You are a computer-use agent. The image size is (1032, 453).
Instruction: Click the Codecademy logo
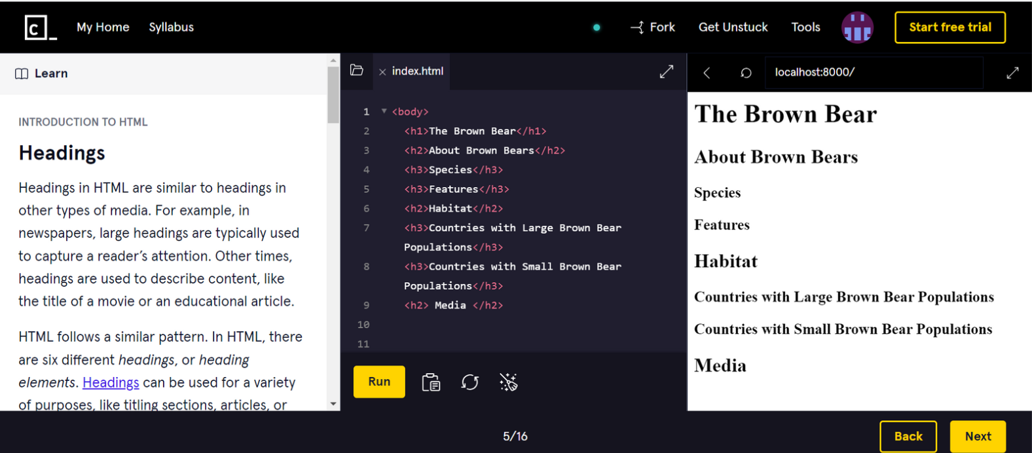point(40,27)
